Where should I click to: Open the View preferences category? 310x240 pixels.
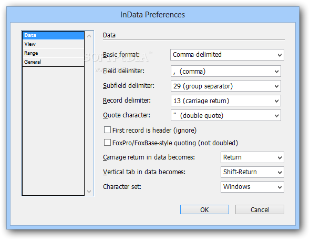(53, 44)
